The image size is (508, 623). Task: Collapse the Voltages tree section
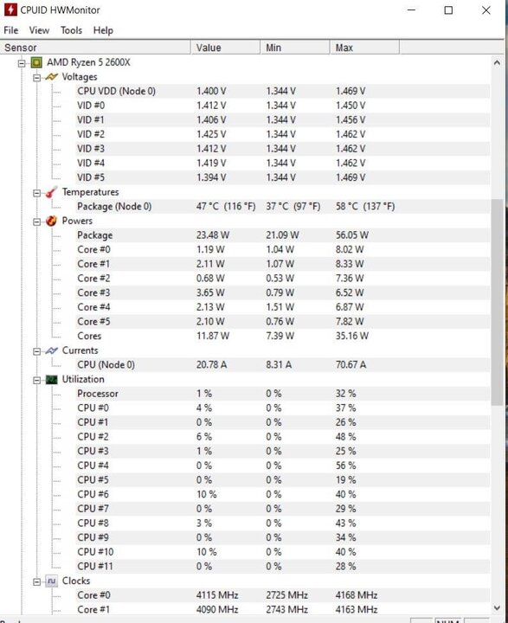click(37, 78)
